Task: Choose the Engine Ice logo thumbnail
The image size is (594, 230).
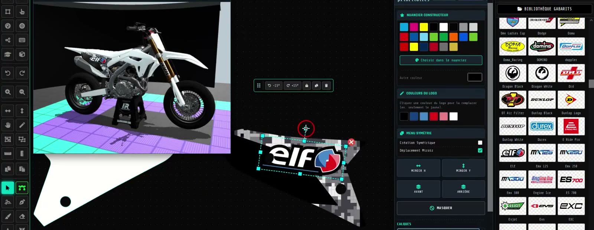Action: pyautogui.click(x=542, y=179)
